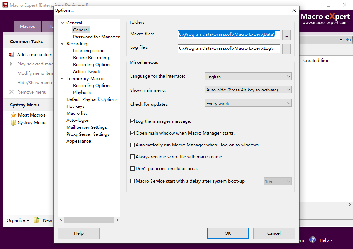Click the New folder icon in main window
Image resolution: width=353 pixels, height=249 pixels.
37,220
